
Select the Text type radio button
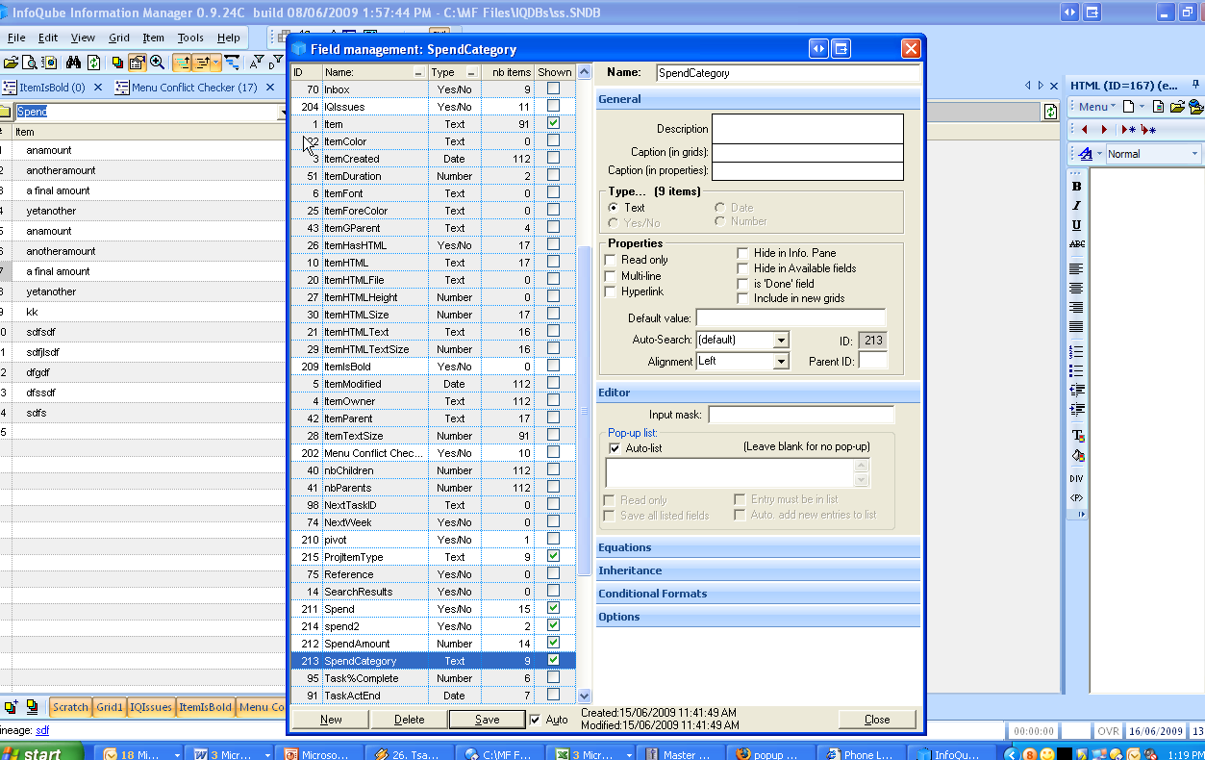(613, 208)
